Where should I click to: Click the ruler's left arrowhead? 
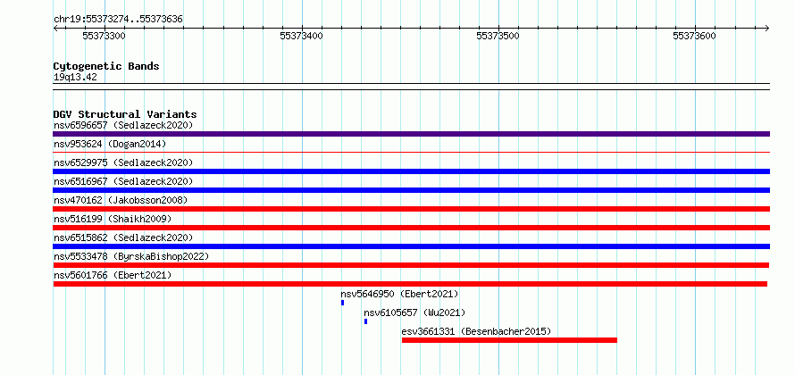pos(55,28)
